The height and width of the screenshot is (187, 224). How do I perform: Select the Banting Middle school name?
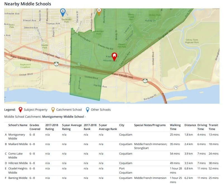coord(18,178)
